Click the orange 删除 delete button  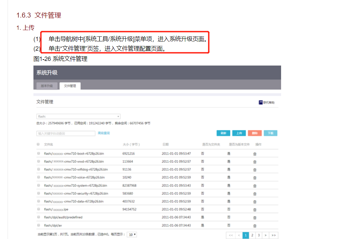coord(255,133)
